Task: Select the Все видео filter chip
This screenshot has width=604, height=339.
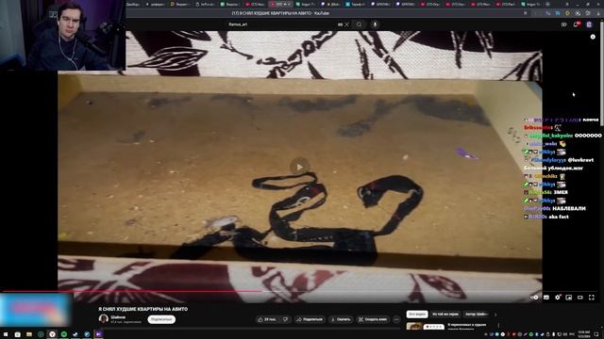Action: tap(417, 314)
